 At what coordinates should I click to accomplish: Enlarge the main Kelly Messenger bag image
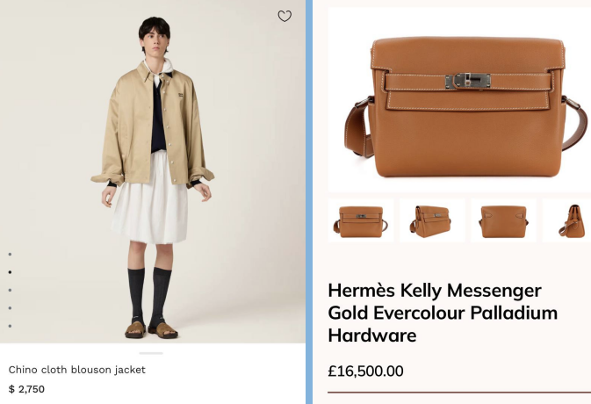click(459, 100)
